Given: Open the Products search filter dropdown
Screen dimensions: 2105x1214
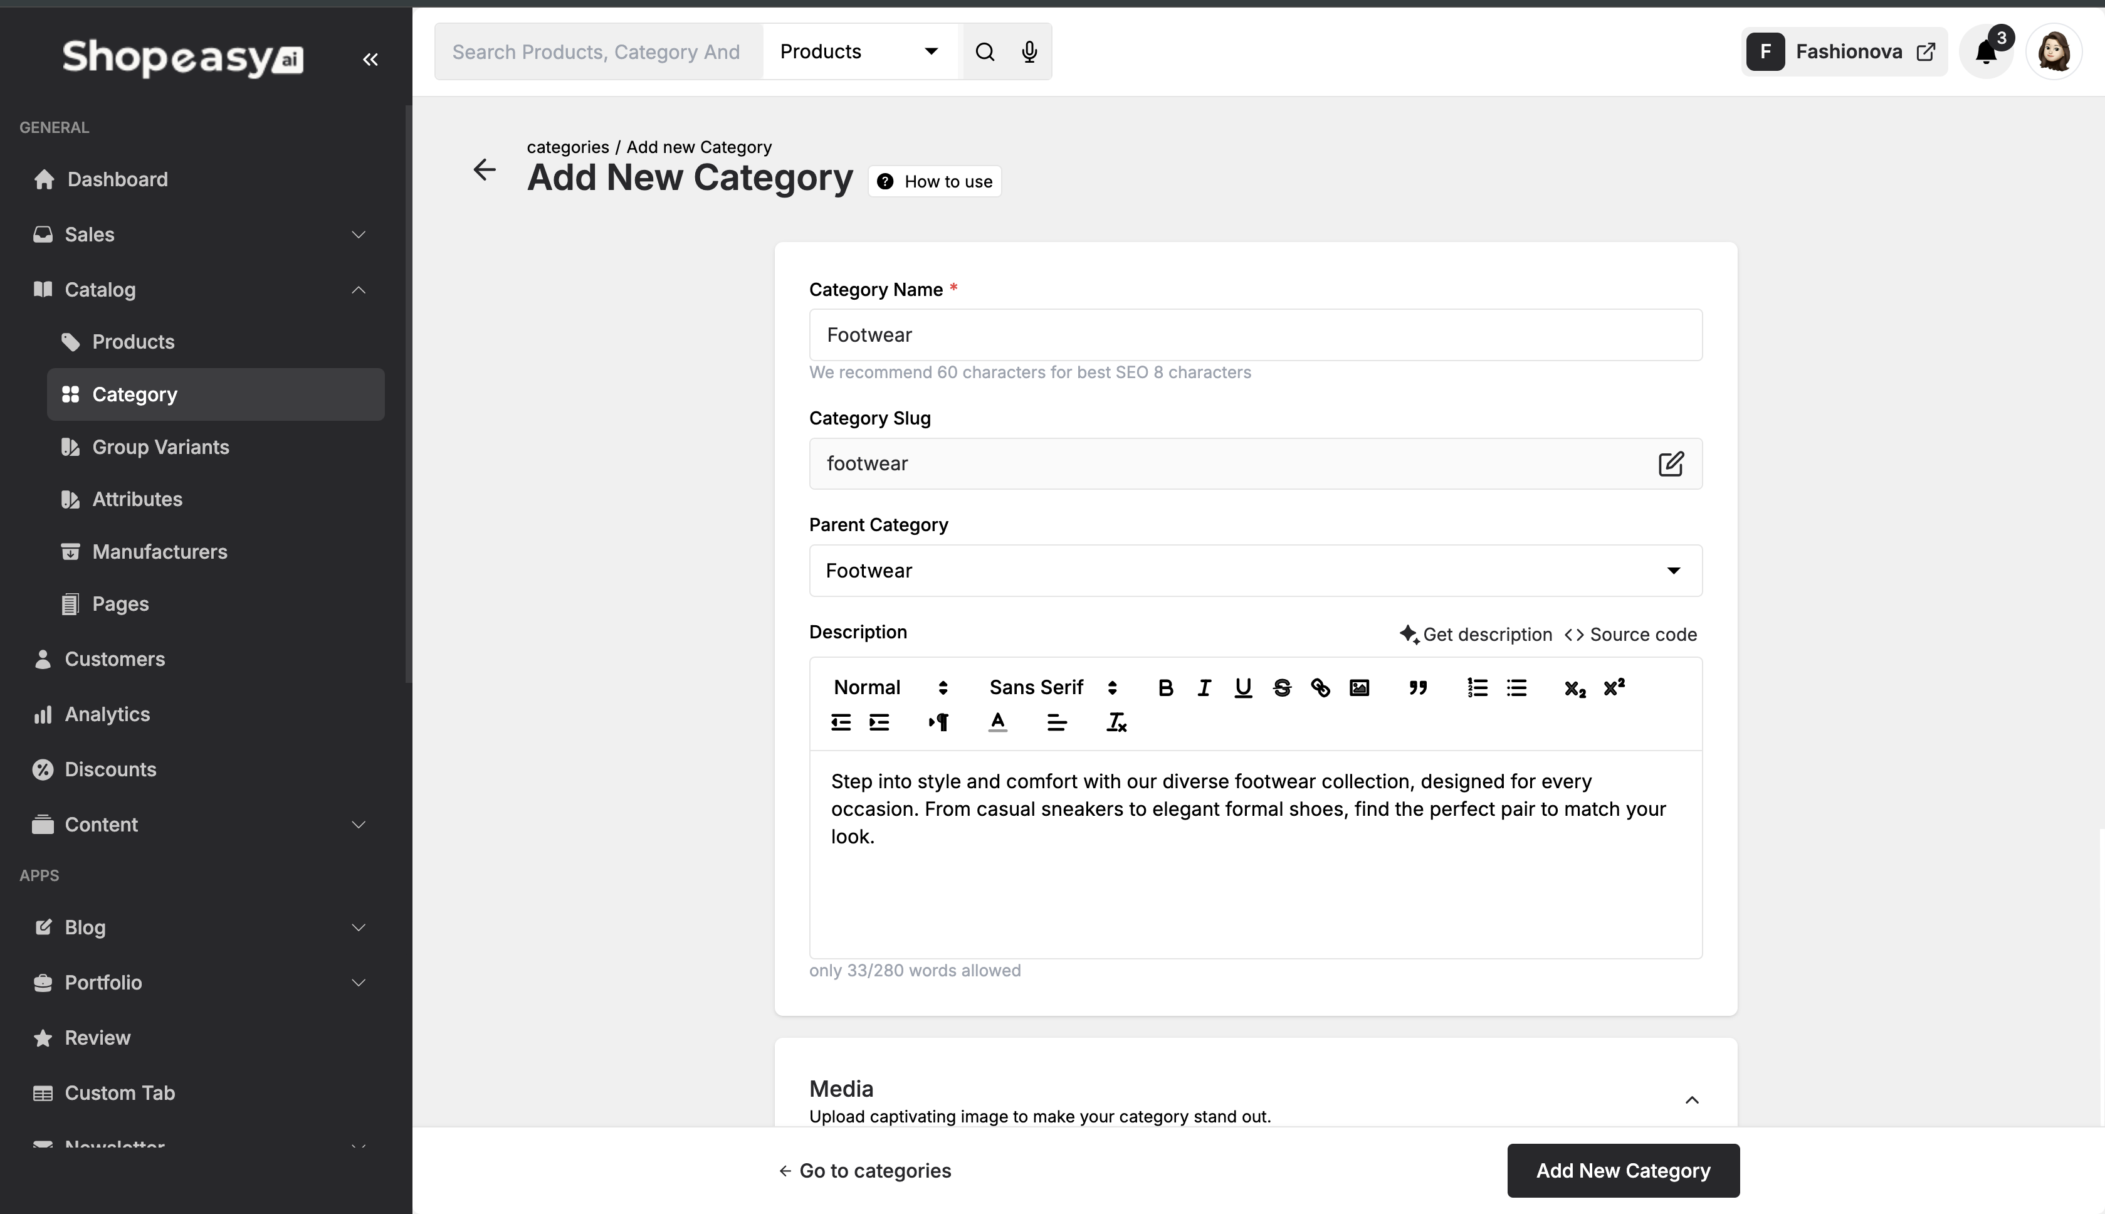Looking at the screenshot, I should [x=859, y=51].
